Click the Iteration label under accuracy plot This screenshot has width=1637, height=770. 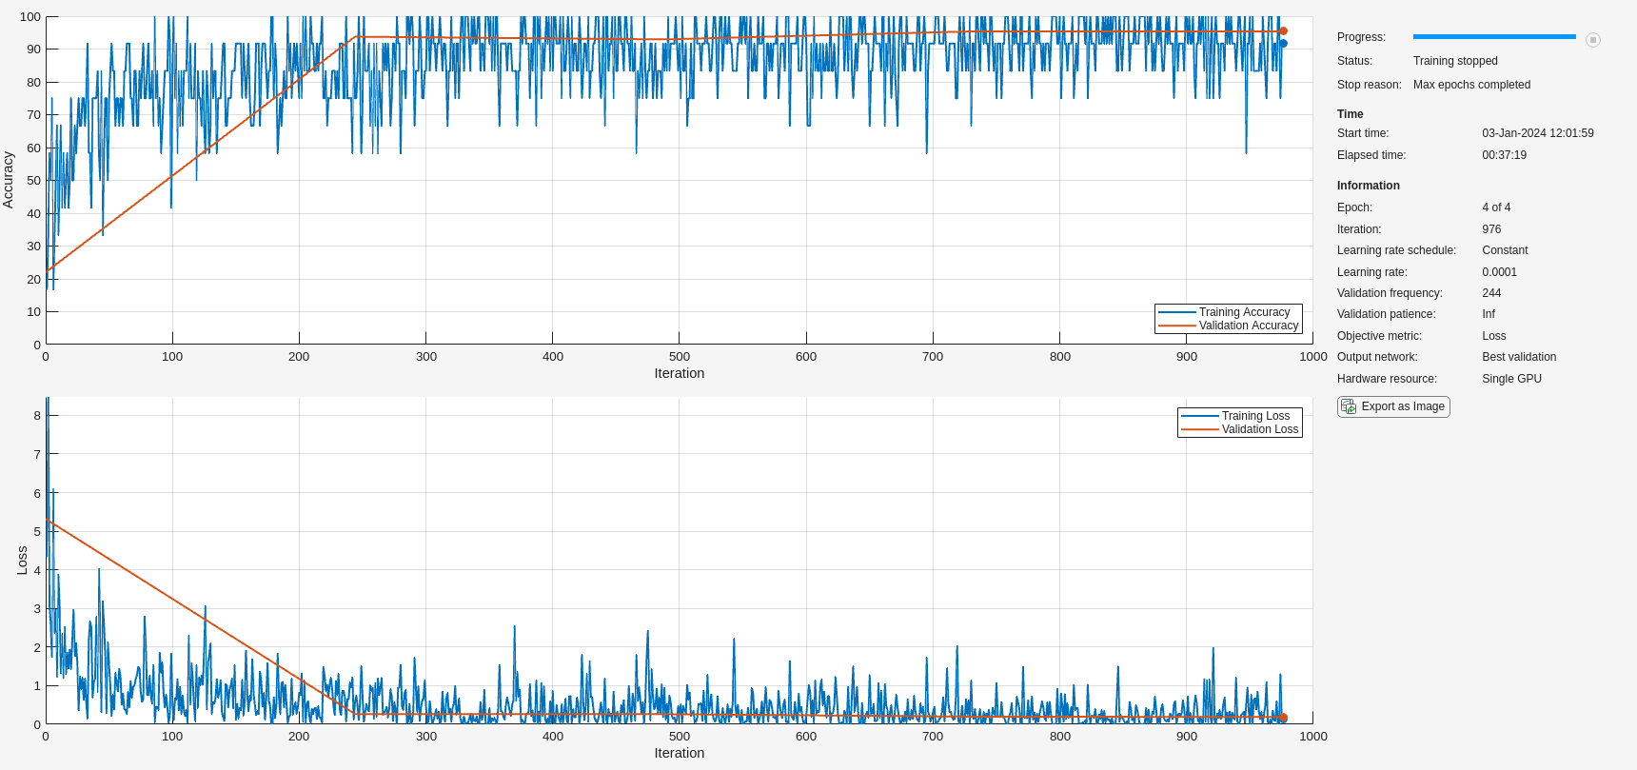coord(680,373)
